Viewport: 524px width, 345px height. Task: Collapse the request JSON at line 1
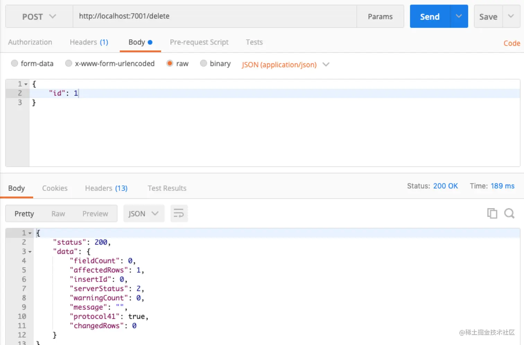tap(26, 84)
